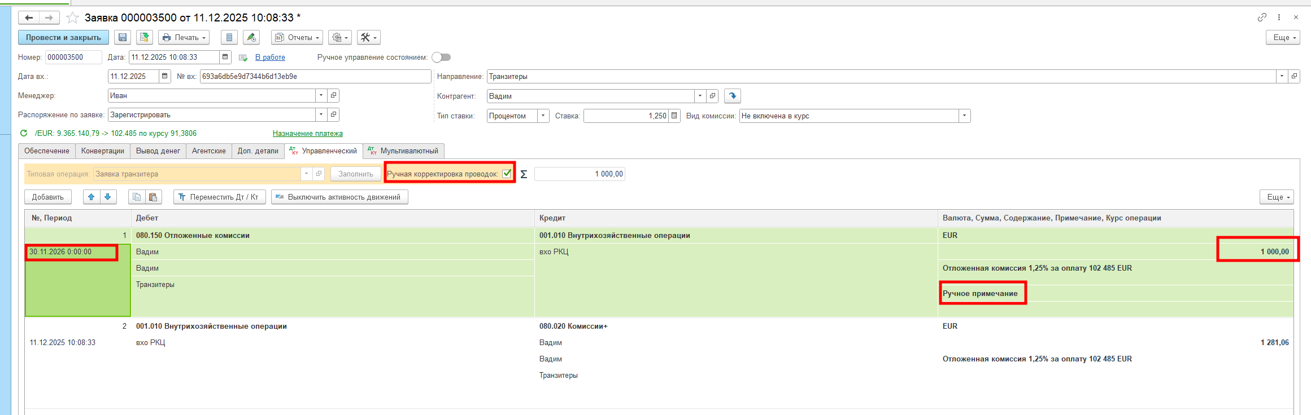The width and height of the screenshot is (1311, 415).
Task: Uncheck Ручная корректировка проводок checkbox
Action: (507, 174)
